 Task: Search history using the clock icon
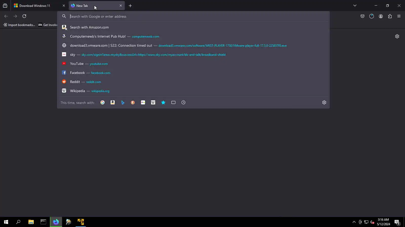184,102
